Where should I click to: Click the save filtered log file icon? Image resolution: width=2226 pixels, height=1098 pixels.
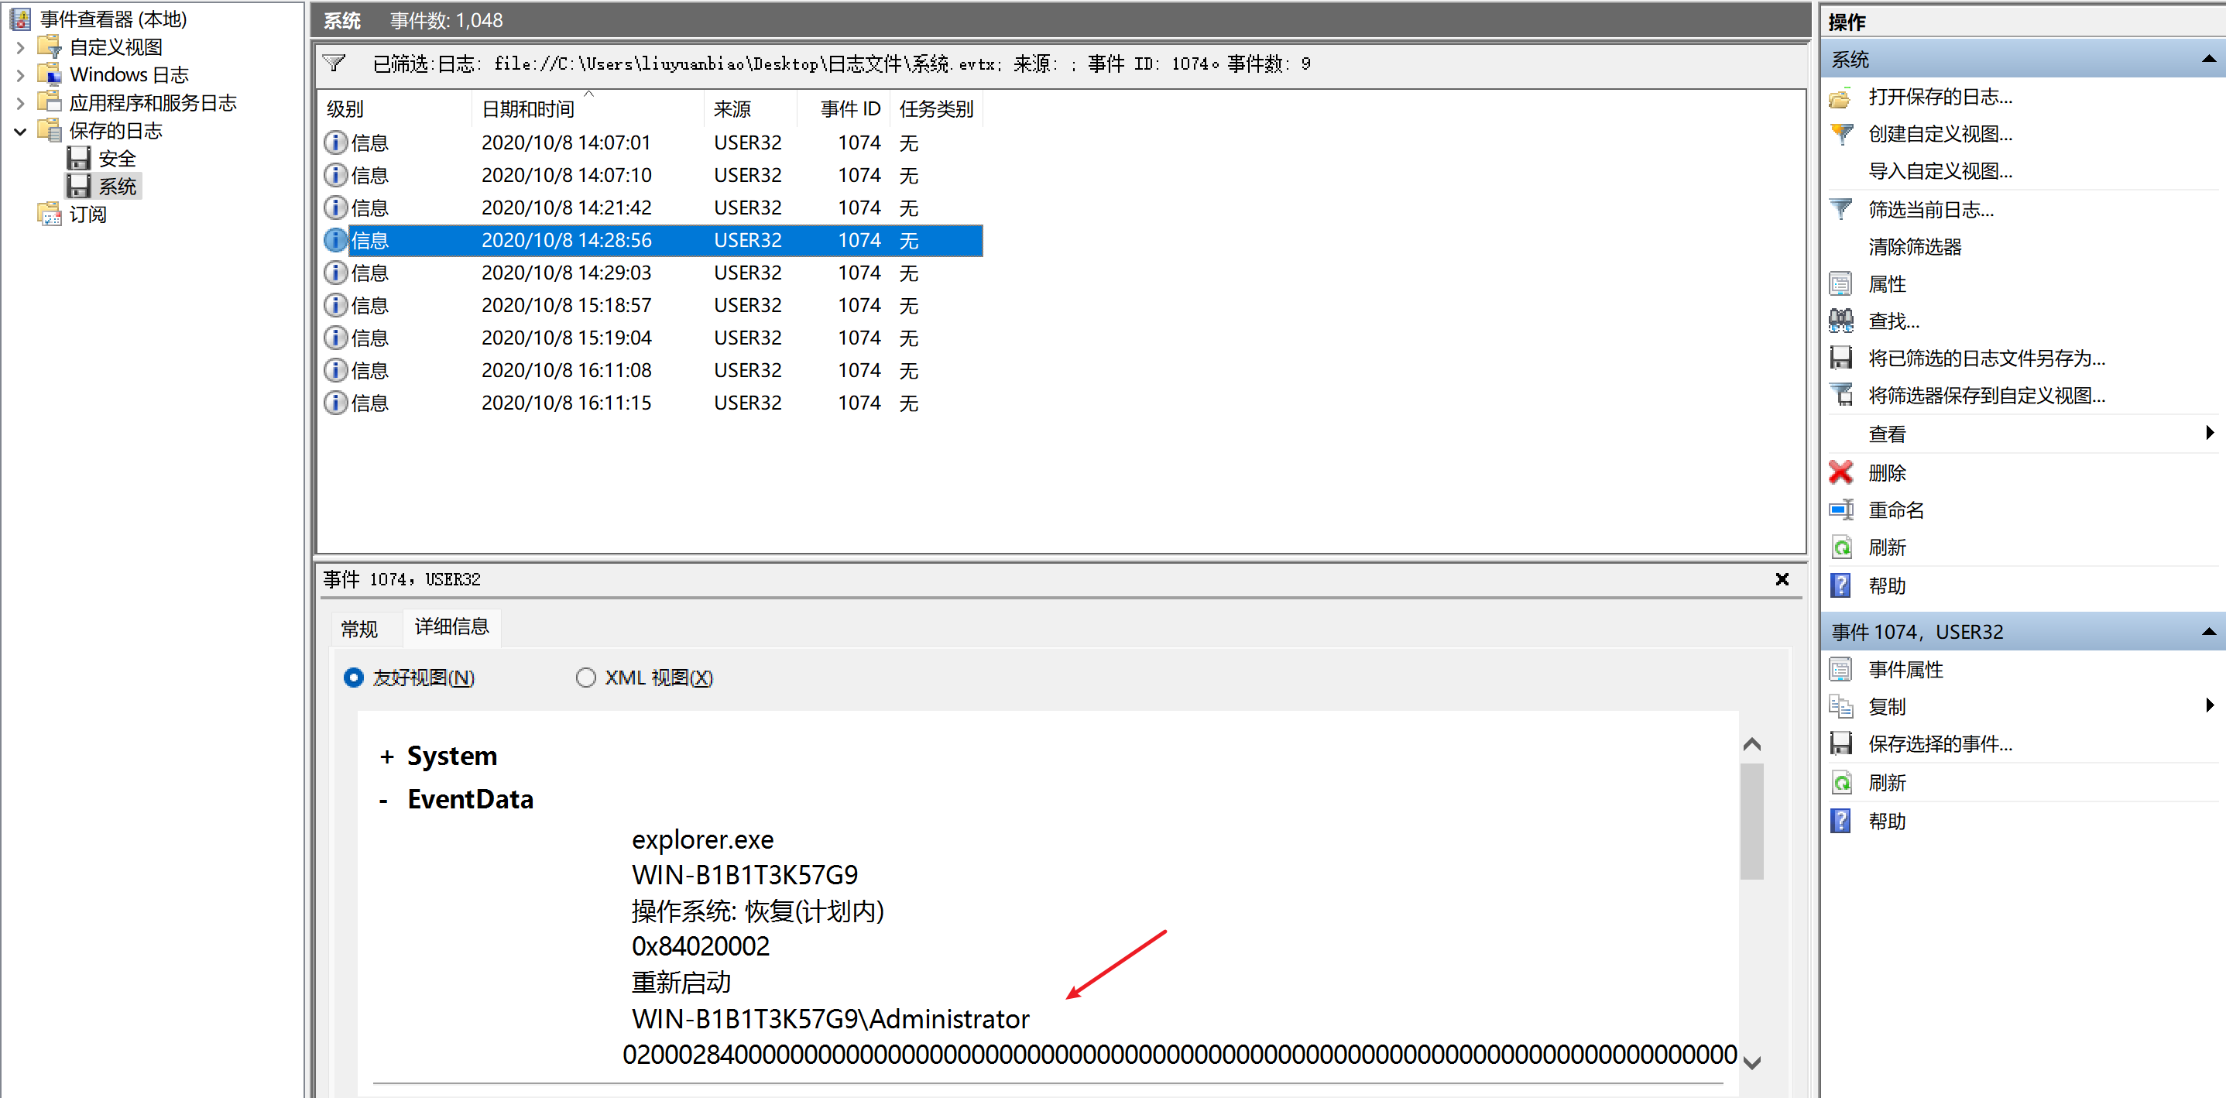coord(1840,358)
